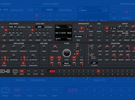This screenshot has width=135, height=100.
Task: Click the Wet & Wild Bass preset name
Action: click(x=63, y=33)
